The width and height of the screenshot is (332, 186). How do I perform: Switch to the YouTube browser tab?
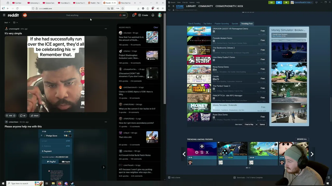click(x=18, y=3)
